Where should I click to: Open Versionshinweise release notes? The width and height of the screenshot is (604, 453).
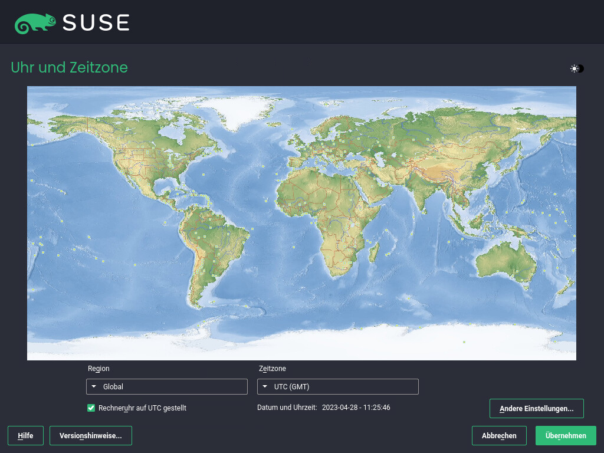(x=90, y=436)
